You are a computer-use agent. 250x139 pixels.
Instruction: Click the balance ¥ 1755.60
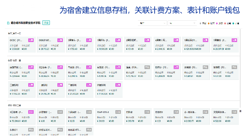[73, 49]
